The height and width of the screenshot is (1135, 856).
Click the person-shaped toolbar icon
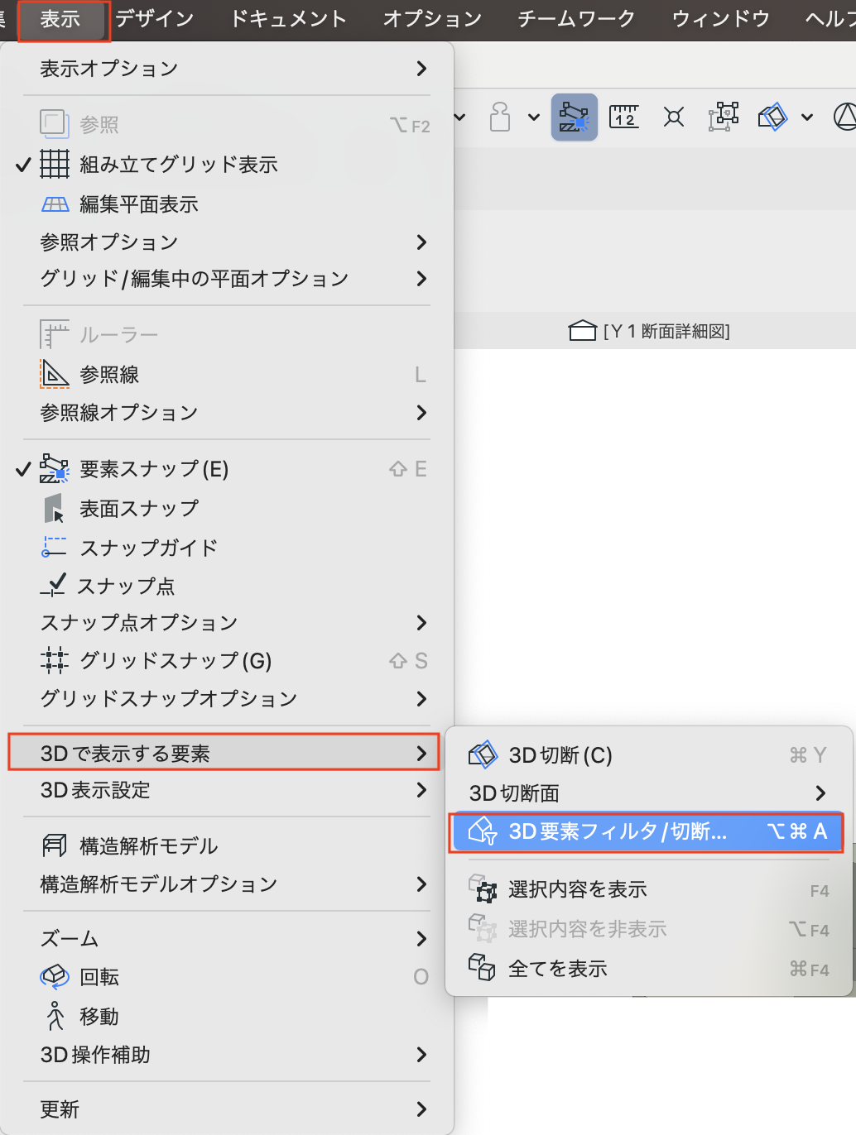click(x=500, y=117)
